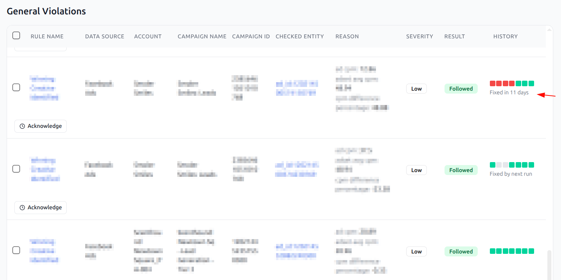Open rule name link in all-green history row
The image size is (561, 280).
tap(44, 251)
